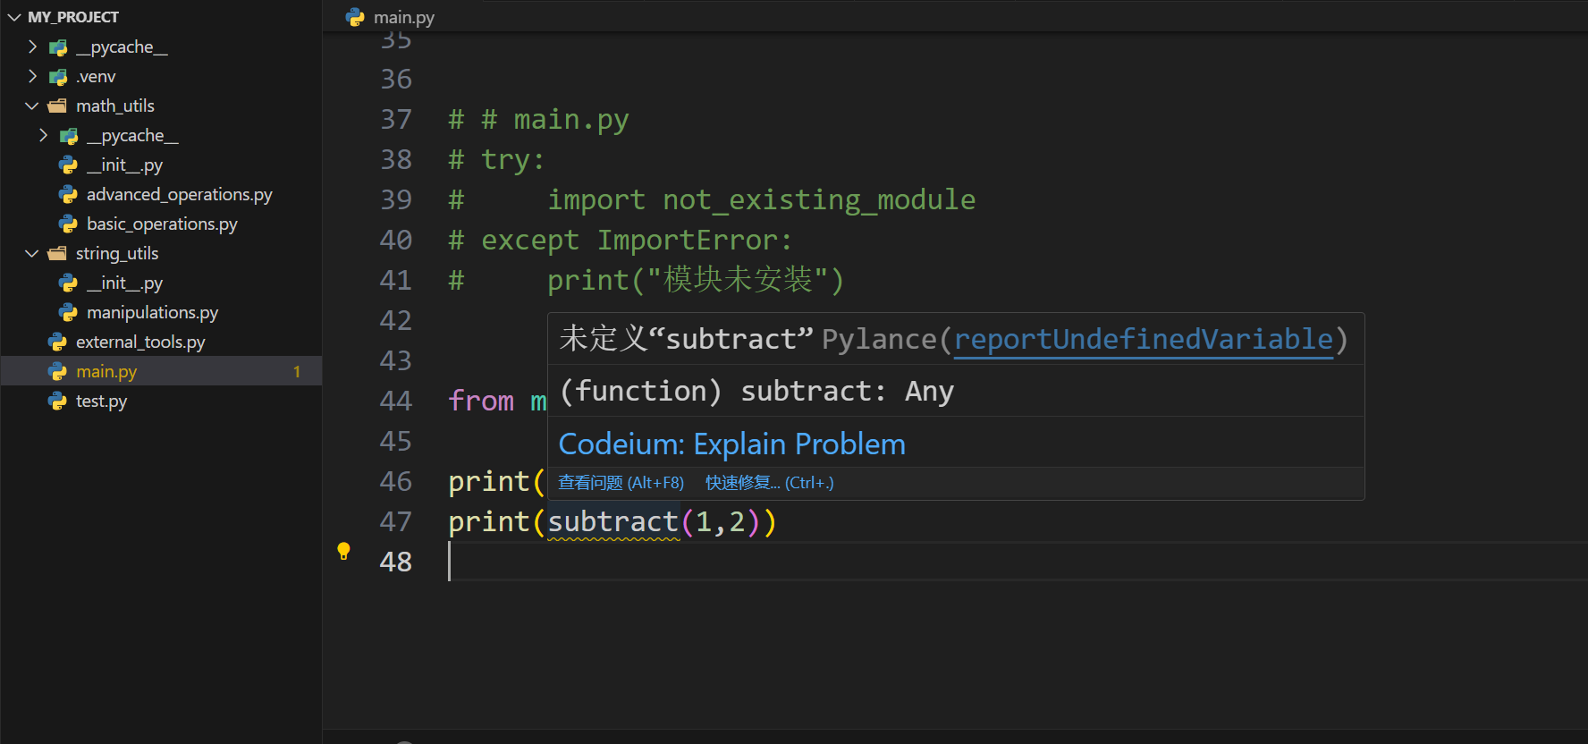Open the reportUndefinedVariable documentation link
1588x744 pixels.
pyautogui.click(x=1144, y=339)
